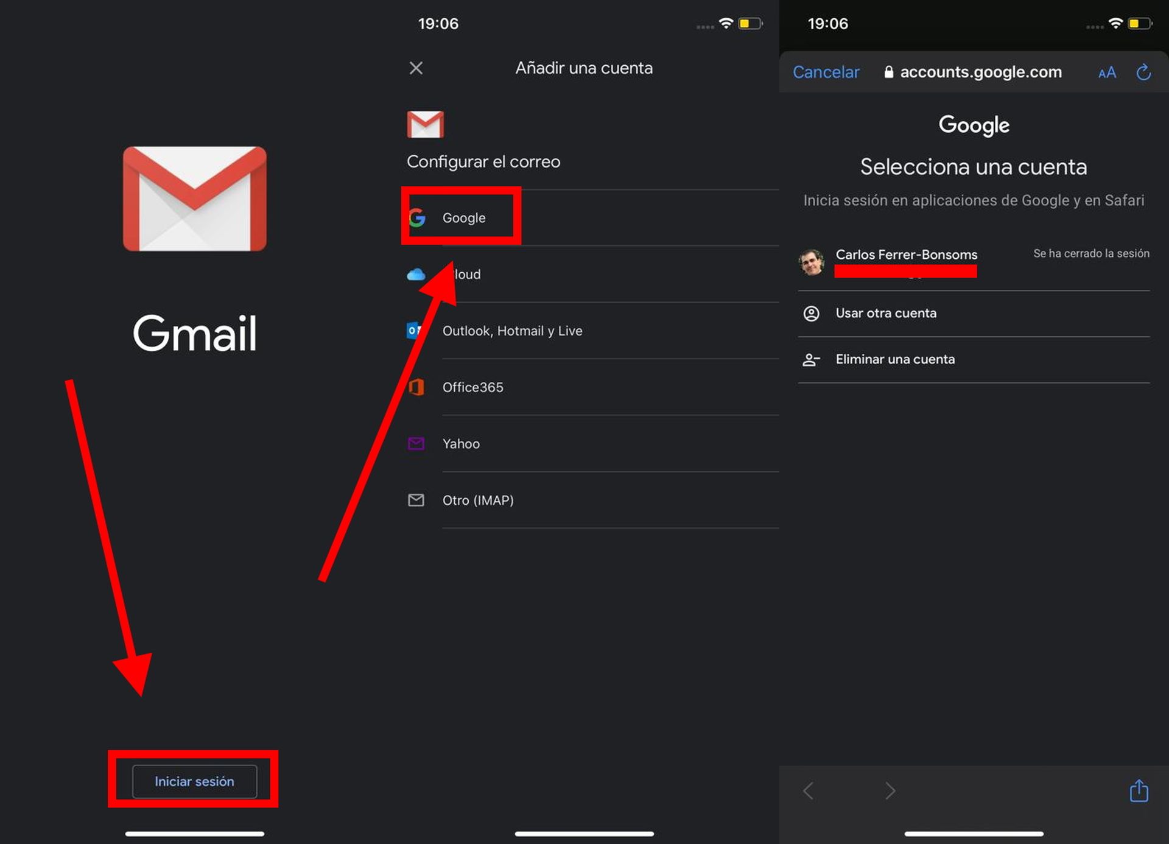The width and height of the screenshot is (1169, 844).
Task: Select the Google account option
Action: (x=464, y=217)
